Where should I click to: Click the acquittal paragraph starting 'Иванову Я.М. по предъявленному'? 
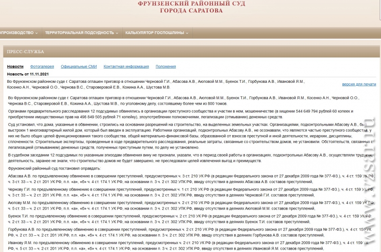pos(188,245)
